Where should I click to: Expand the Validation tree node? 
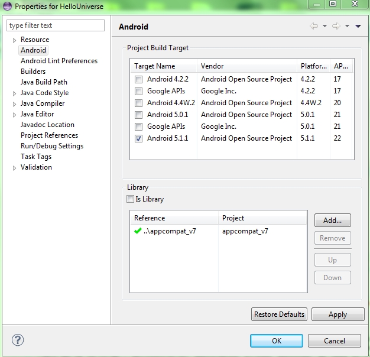pos(15,168)
